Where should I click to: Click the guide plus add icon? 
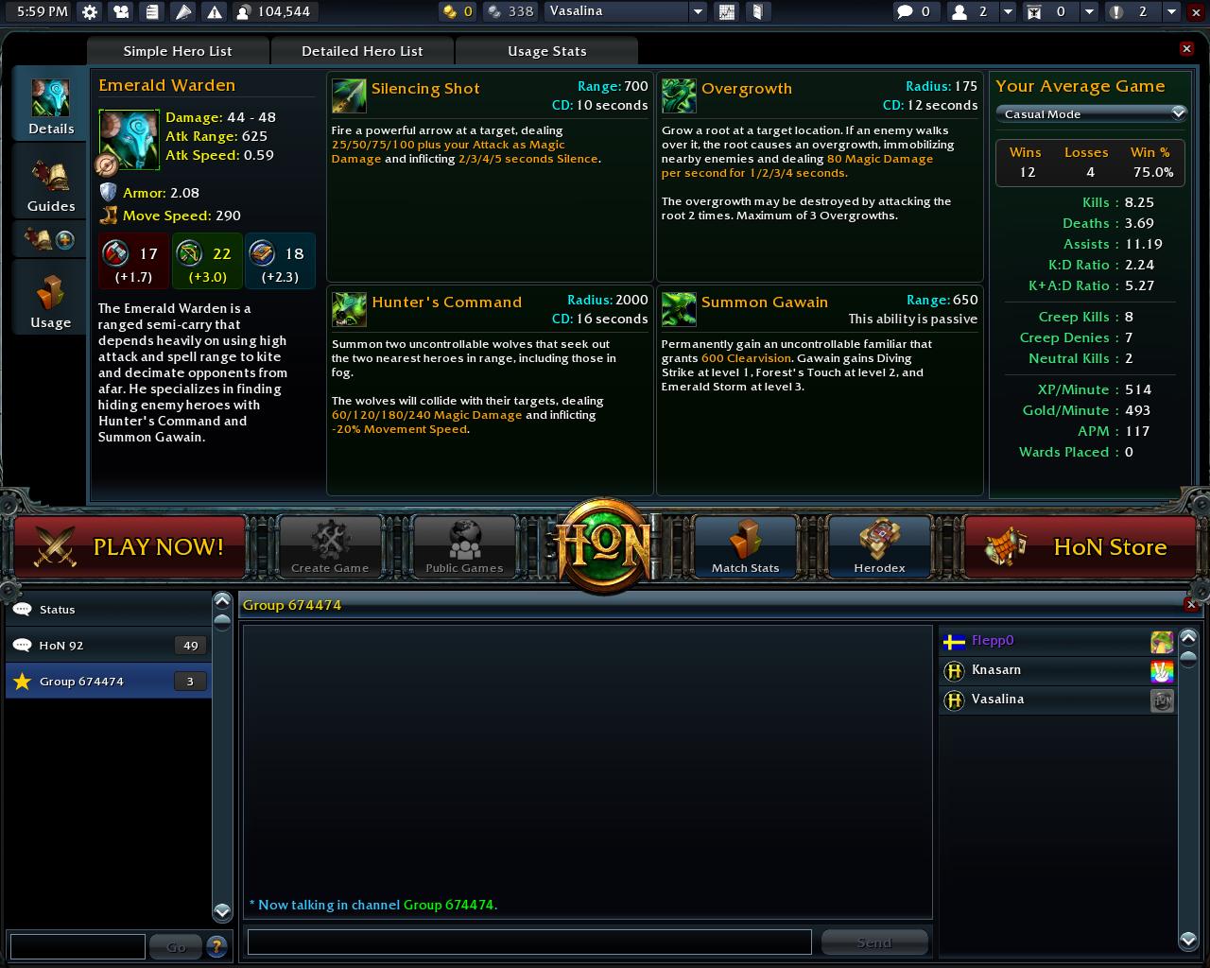tap(64, 240)
